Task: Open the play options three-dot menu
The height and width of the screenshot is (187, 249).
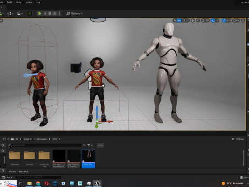Action: 59,14
